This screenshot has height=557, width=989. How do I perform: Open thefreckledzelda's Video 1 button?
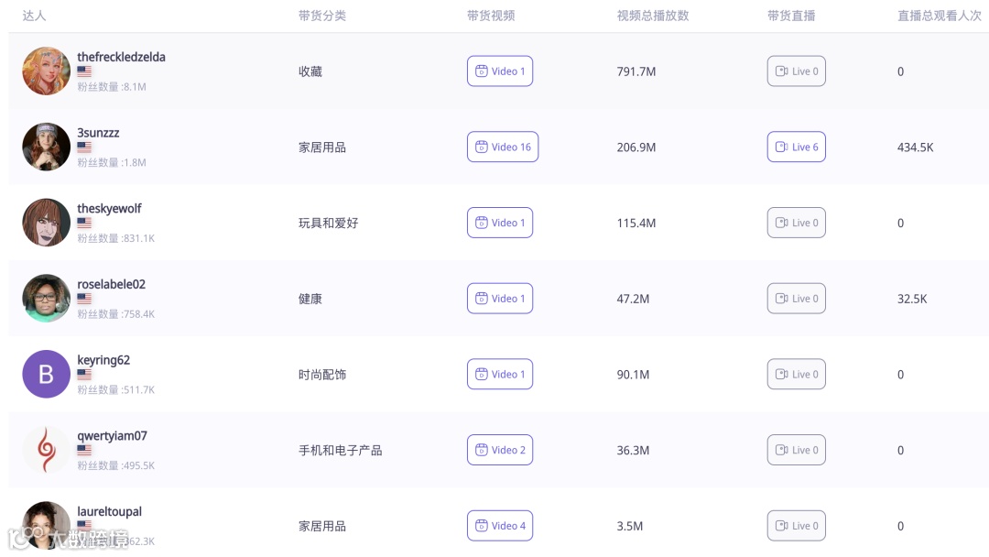click(500, 71)
